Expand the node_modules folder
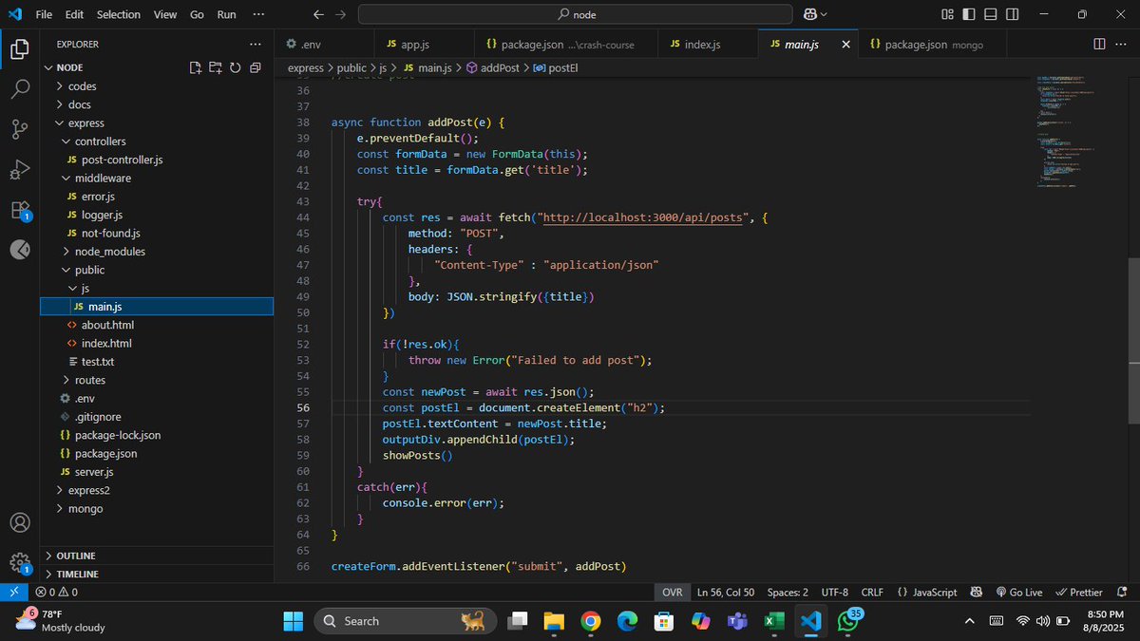Viewport: 1140px width, 641px height. point(157,252)
